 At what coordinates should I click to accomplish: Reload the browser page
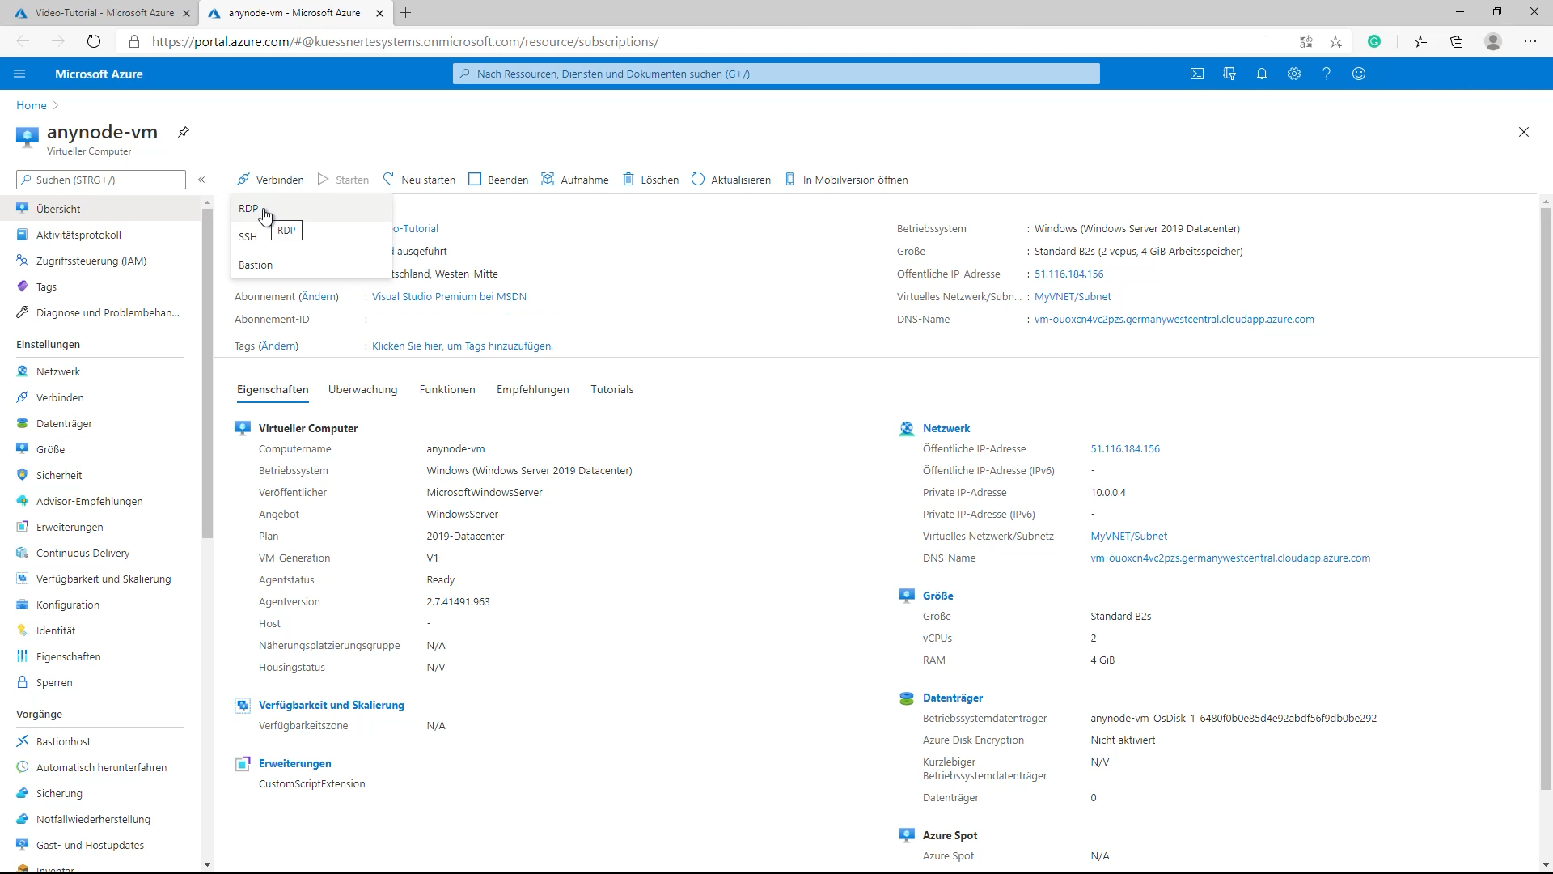[94, 41]
